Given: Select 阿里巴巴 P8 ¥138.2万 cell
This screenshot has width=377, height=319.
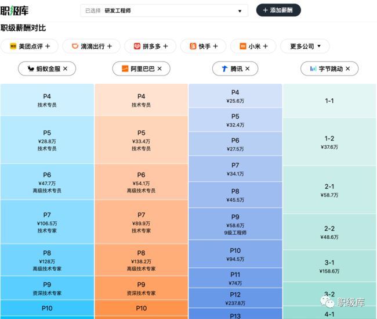Looking at the screenshot, I should coord(142,260).
